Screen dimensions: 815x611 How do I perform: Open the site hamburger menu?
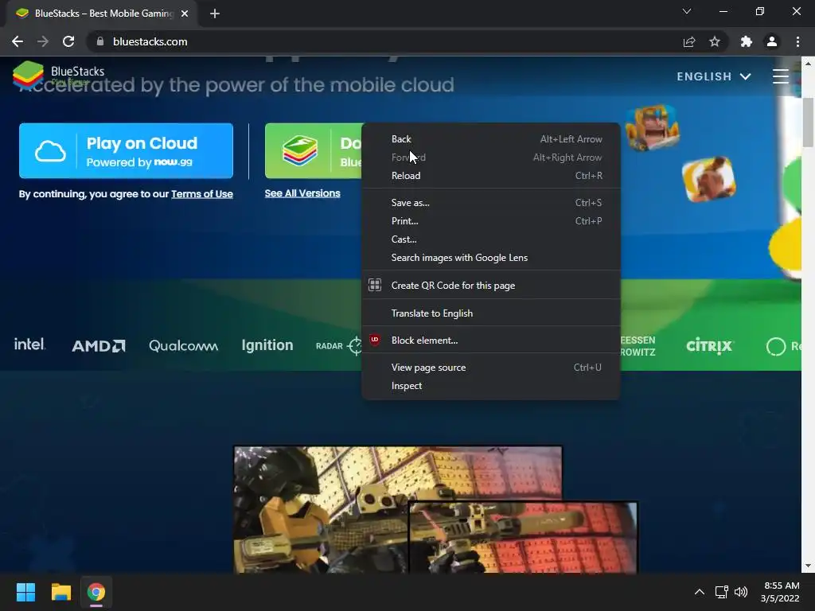click(x=781, y=76)
